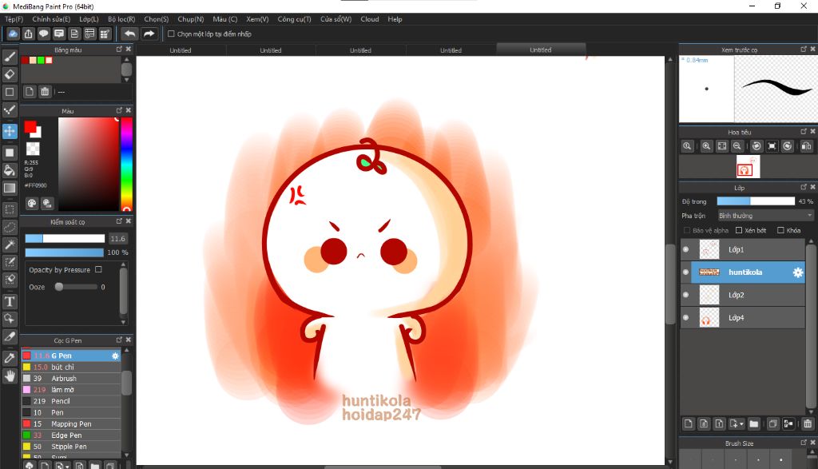Zoom out using navigator magnifier minus

[x=737, y=146]
